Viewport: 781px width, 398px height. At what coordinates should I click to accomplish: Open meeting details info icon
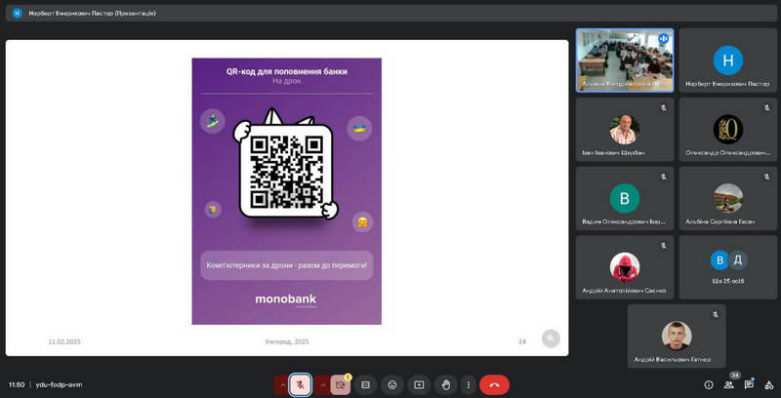pos(709,384)
